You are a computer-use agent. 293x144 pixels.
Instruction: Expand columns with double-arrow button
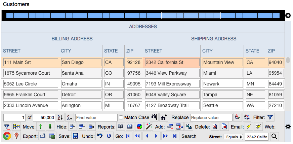pos(288,15)
